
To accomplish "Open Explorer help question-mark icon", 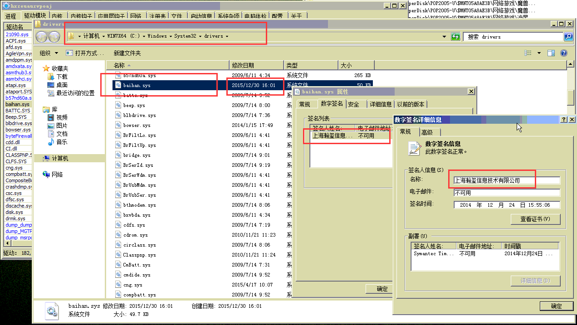I will coord(564,53).
